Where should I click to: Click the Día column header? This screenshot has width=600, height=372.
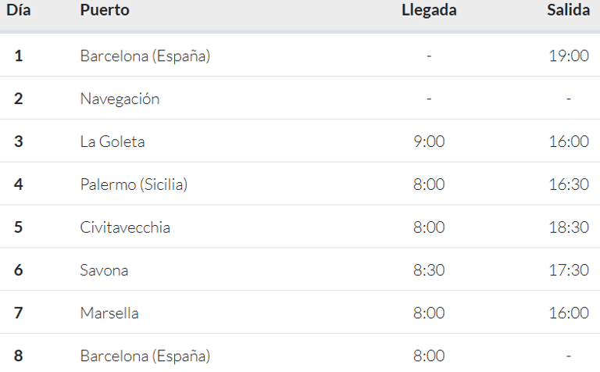[x=19, y=10]
